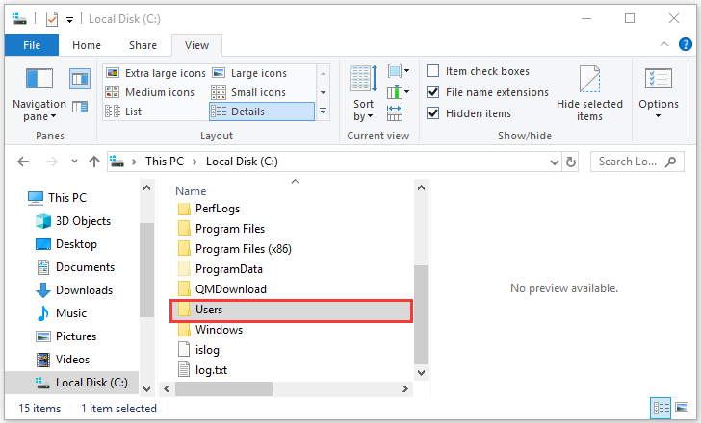Select List layout
Viewport: 701px width, 423px height.
(x=123, y=112)
